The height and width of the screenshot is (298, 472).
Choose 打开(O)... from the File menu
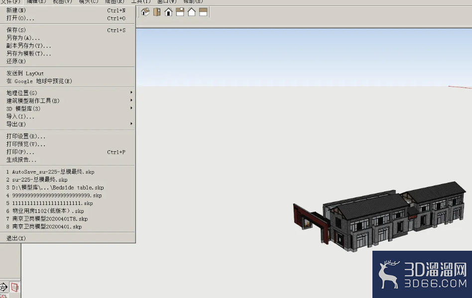(67, 18)
